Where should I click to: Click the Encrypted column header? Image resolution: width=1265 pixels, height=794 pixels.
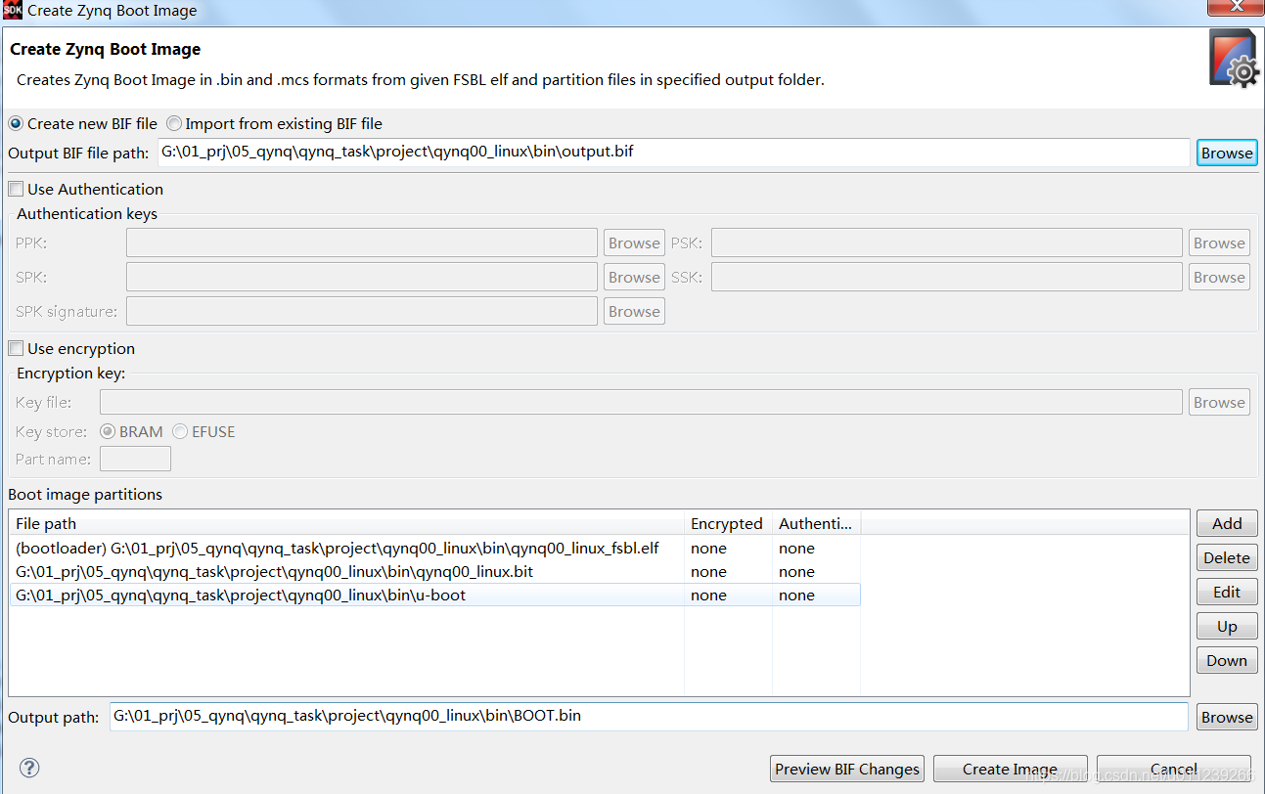(x=728, y=523)
